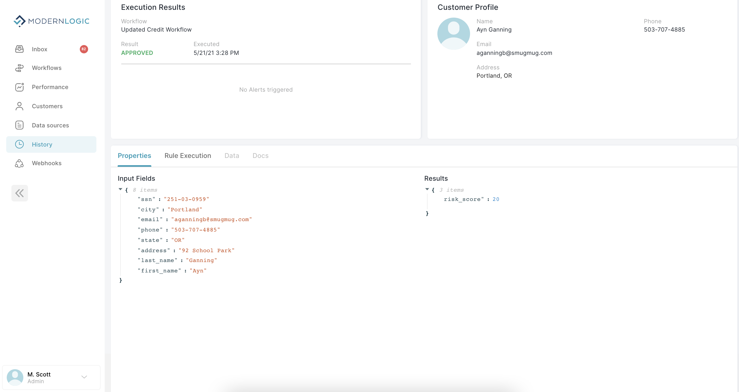Select the Customers person icon

pyautogui.click(x=19, y=106)
